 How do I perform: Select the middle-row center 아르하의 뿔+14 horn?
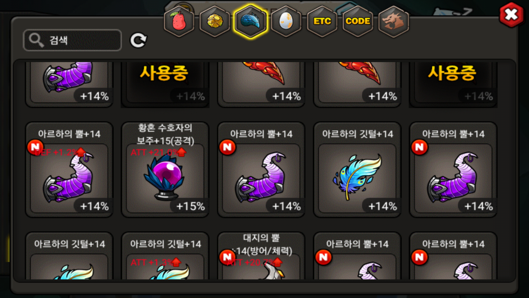pyautogui.click(x=261, y=170)
